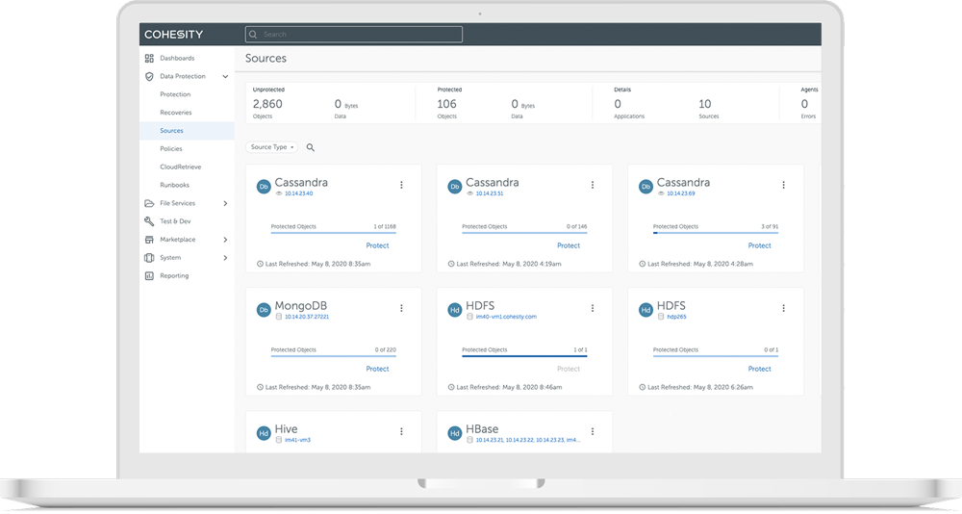Open address link 10.14.23.69

681,193
